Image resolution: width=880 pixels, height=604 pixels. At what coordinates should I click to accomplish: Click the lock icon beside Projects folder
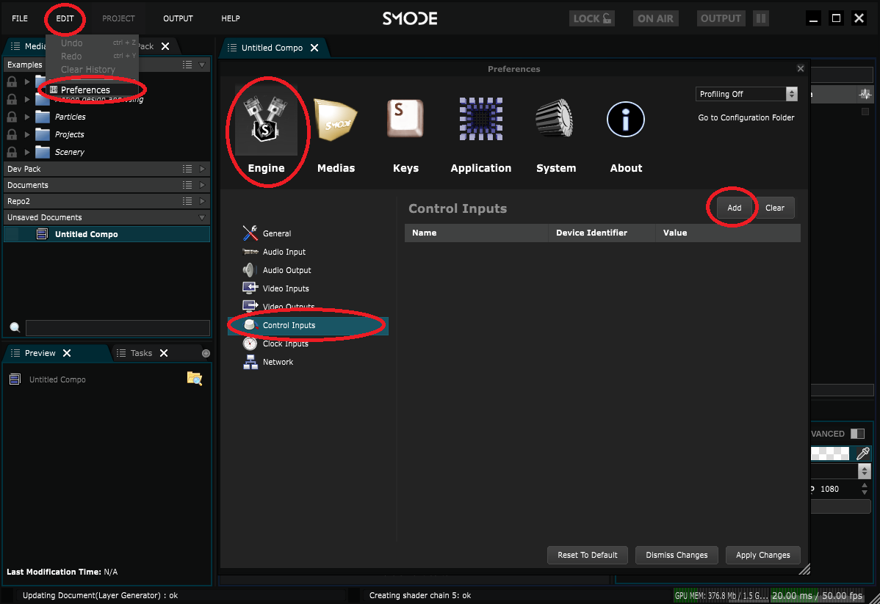click(12, 134)
